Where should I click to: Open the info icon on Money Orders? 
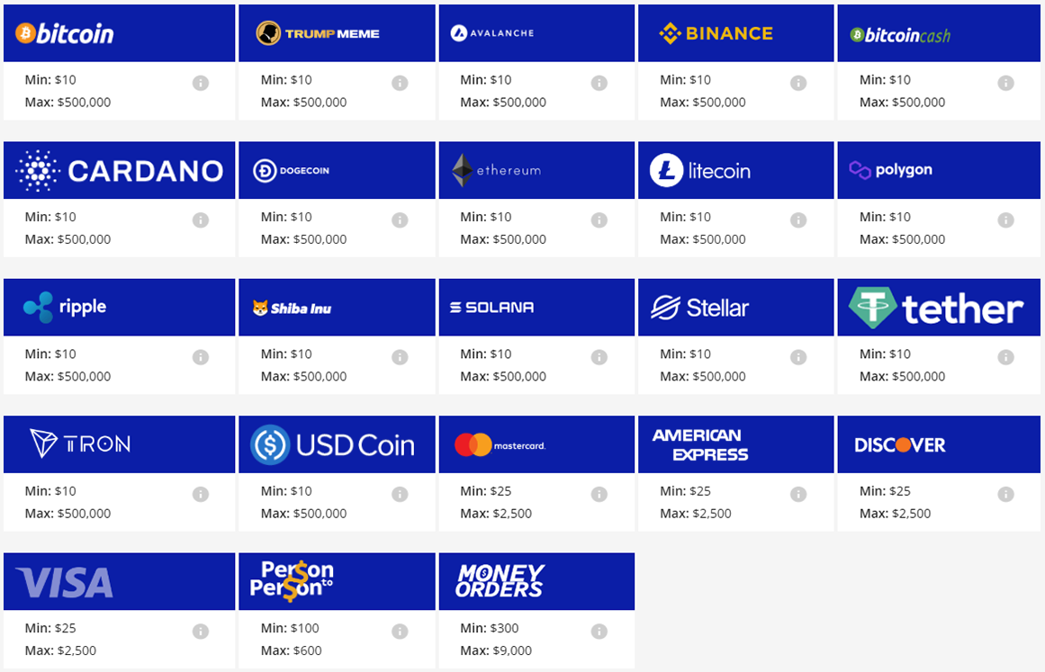(x=599, y=630)
